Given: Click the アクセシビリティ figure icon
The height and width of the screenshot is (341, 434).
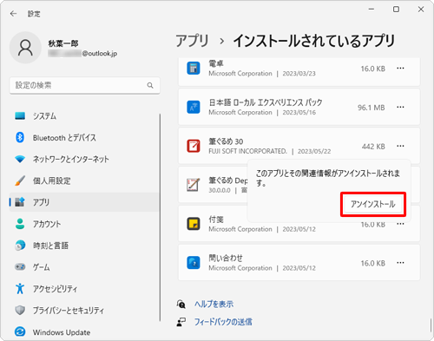Looking at the screenshot, I should (x=20, y=288).
